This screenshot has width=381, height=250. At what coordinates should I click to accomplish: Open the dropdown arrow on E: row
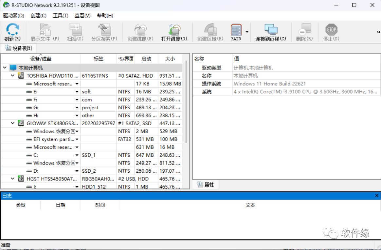pyautogui.click(x=77, y=92)
